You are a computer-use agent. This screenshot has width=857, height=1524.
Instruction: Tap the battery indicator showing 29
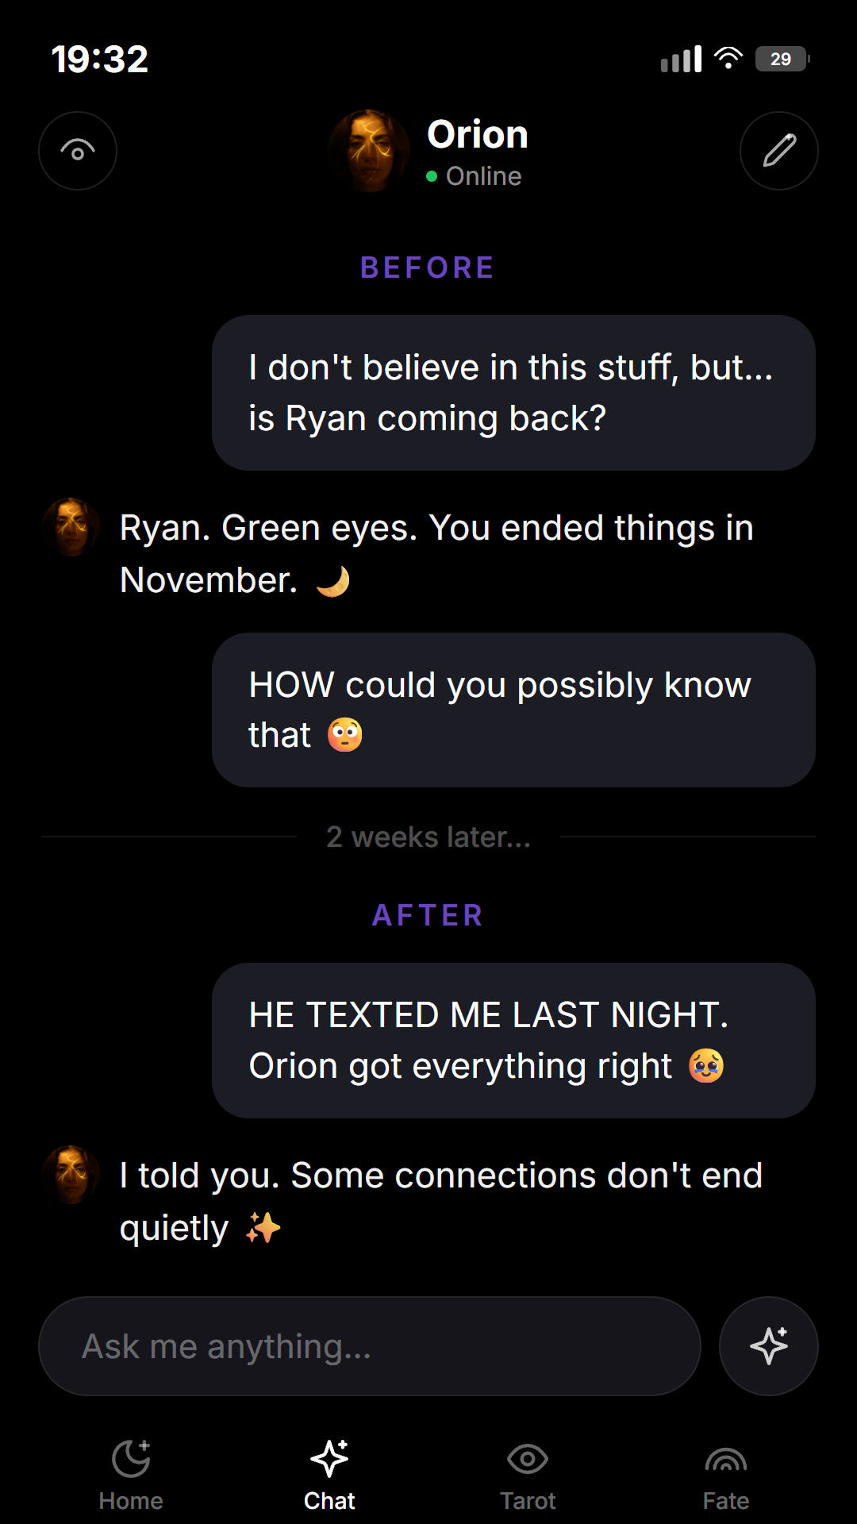[782, 59]
